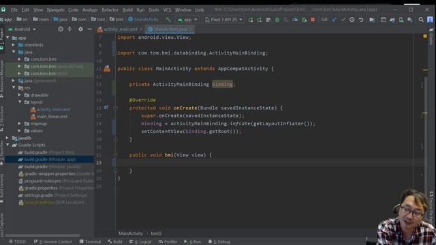Screen dimensions: 436x245
Task: Open the TODO tool window
Action: tap(17, 242)
